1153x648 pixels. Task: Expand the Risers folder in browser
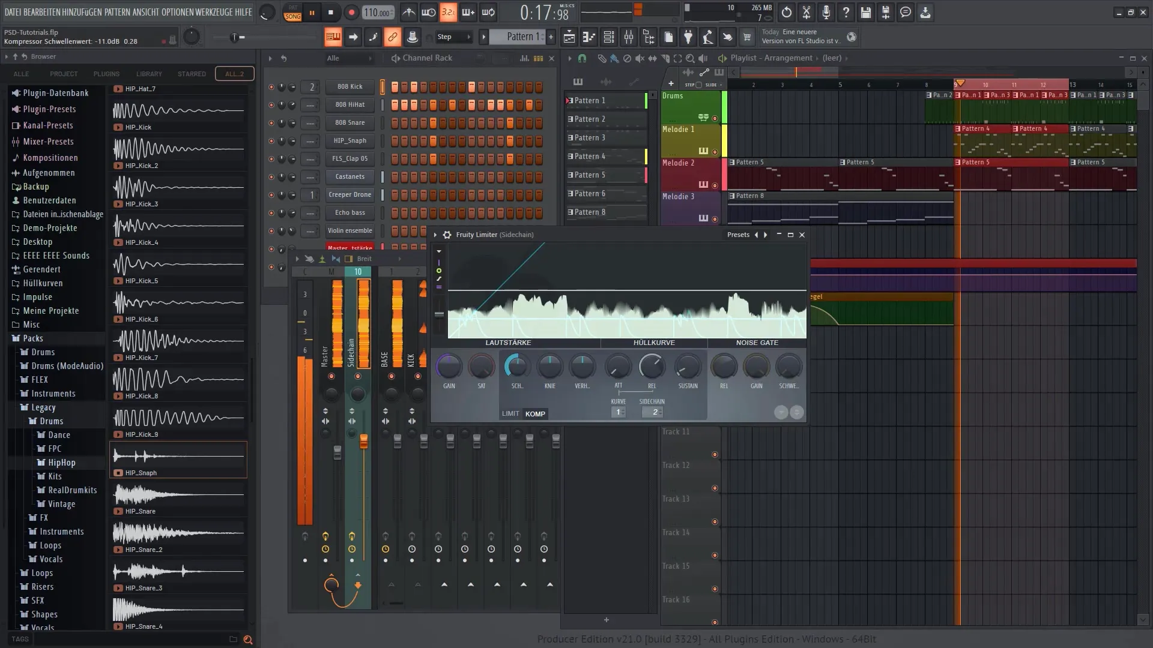coord(42,587)
